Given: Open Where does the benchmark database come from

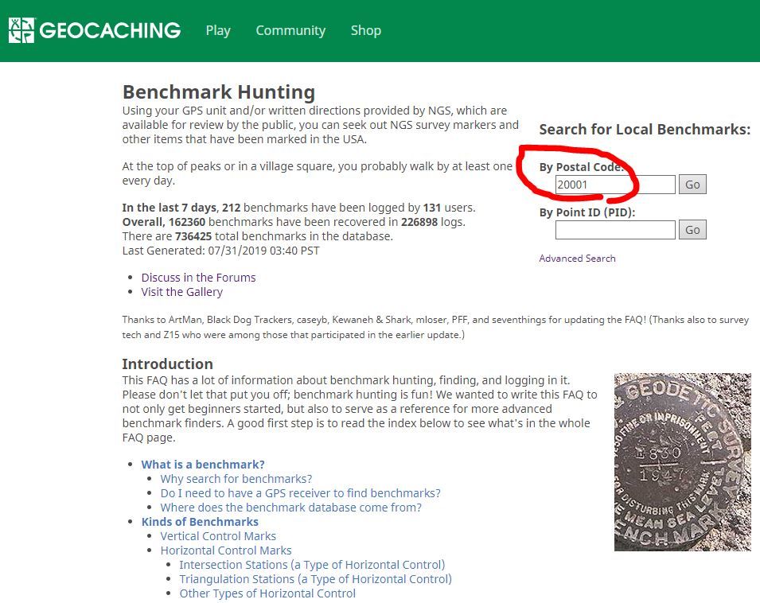Looking at the screenshot, I should pos(290,508).
